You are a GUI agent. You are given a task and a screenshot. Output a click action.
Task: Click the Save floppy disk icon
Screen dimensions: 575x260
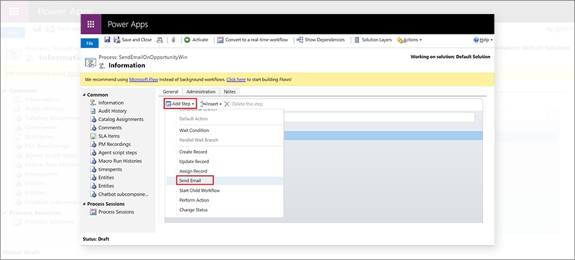[107, 40]
